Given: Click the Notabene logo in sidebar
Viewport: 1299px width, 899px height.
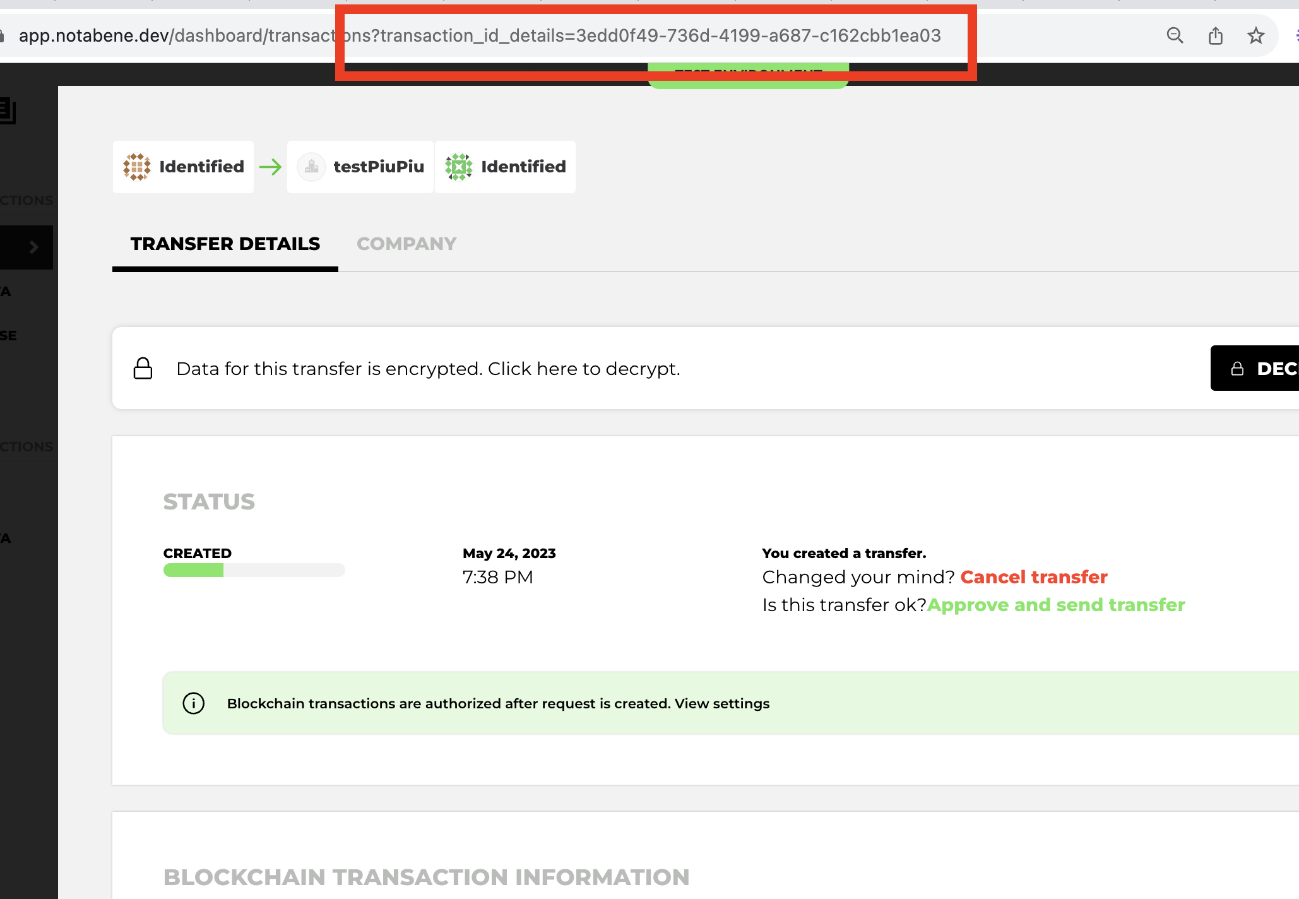Looking at the screenshot, I should 8,111.
